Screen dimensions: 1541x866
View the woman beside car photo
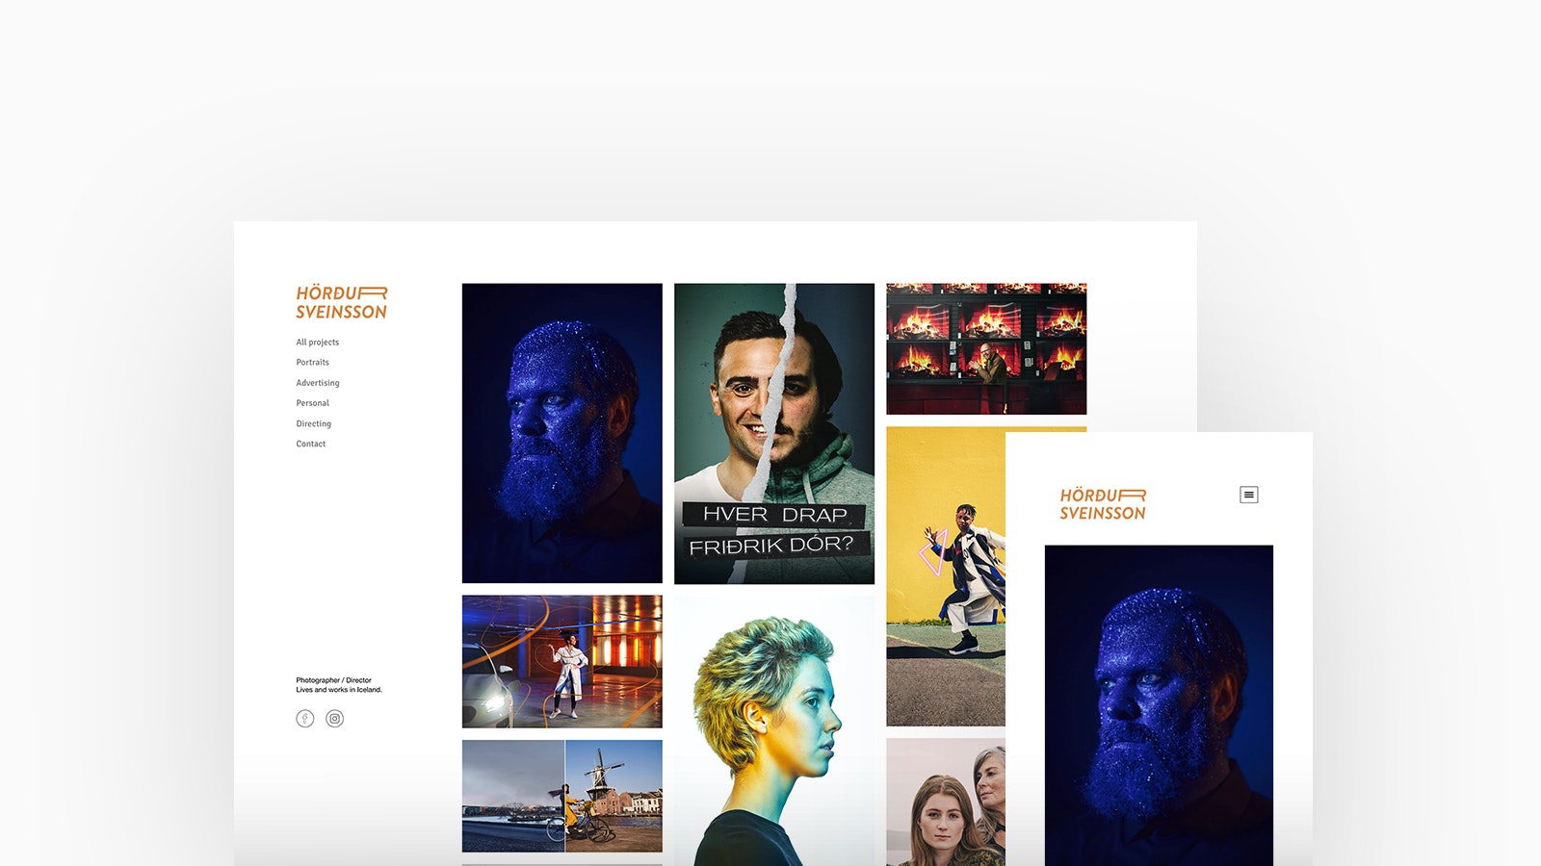[562, 661]
